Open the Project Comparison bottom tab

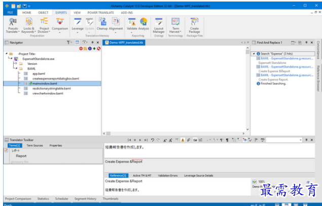(x=18, y=198)
